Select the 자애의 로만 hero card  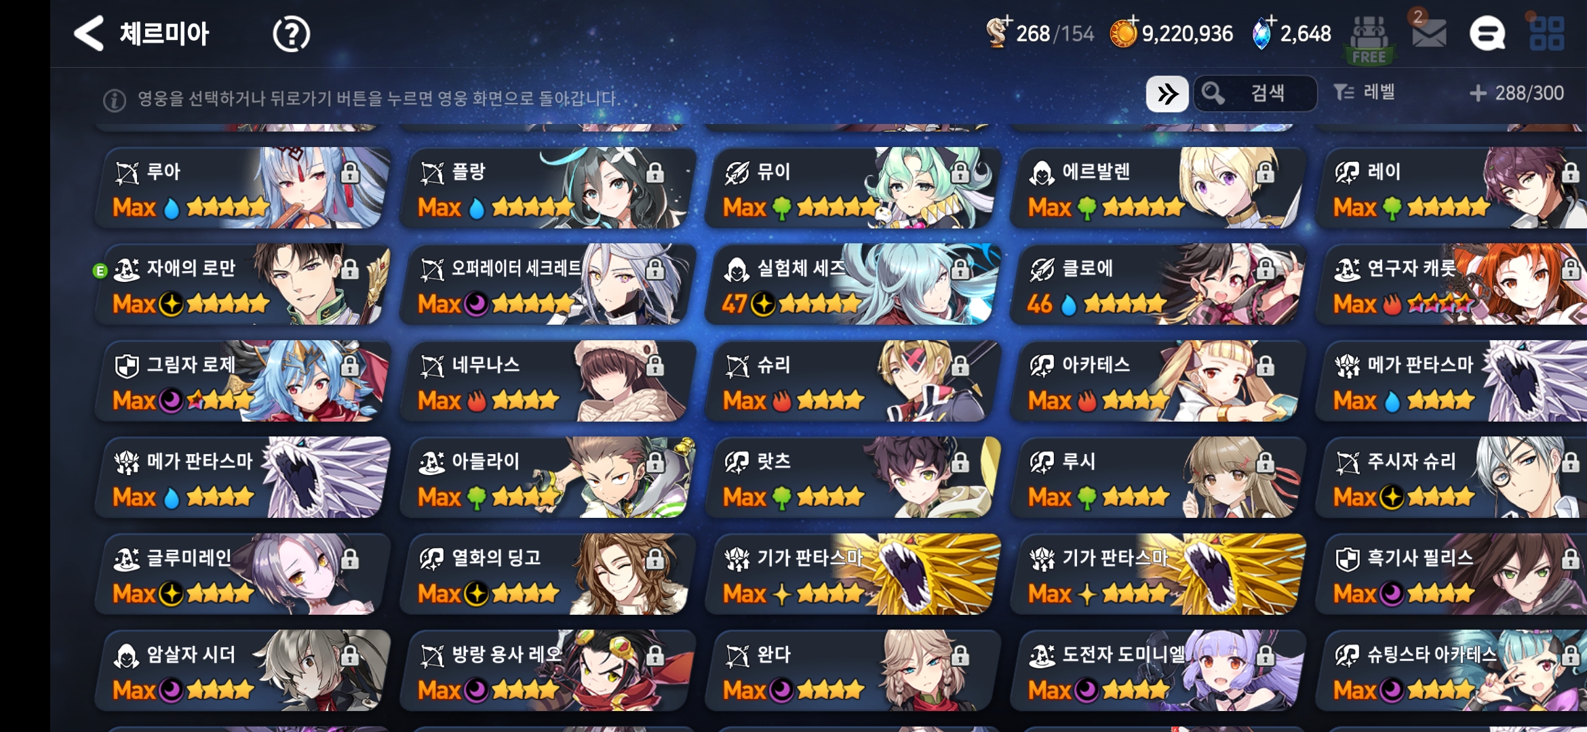[x=242, y=284]
